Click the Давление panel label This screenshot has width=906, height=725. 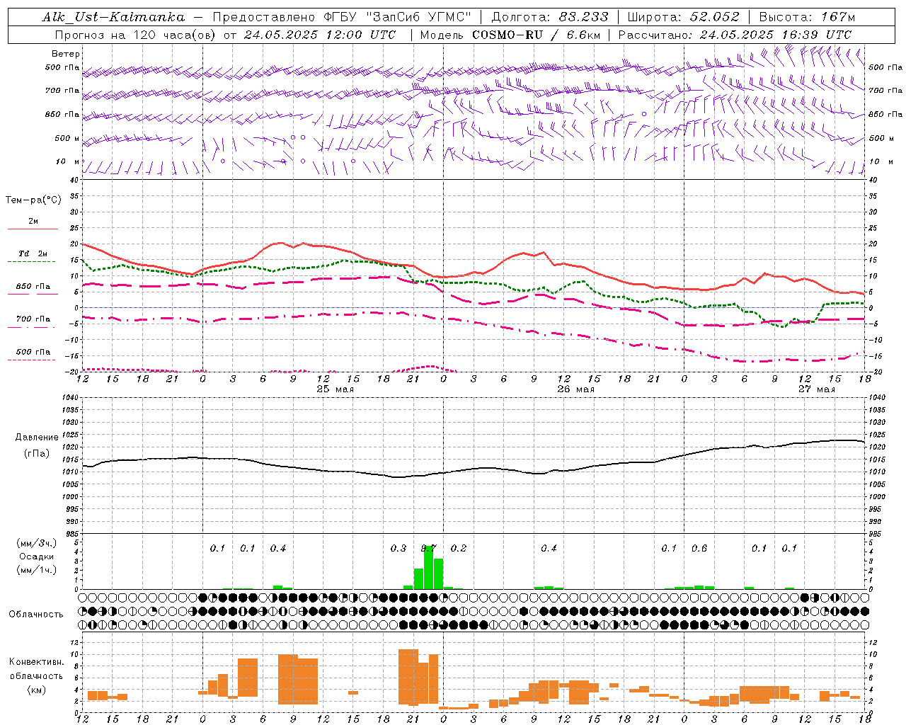point(36,438)
